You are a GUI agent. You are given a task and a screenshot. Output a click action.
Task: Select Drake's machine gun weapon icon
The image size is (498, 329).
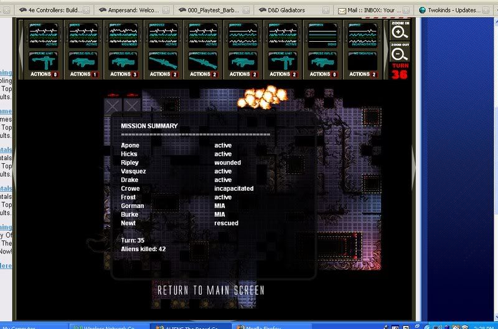(x=203, y=61)
